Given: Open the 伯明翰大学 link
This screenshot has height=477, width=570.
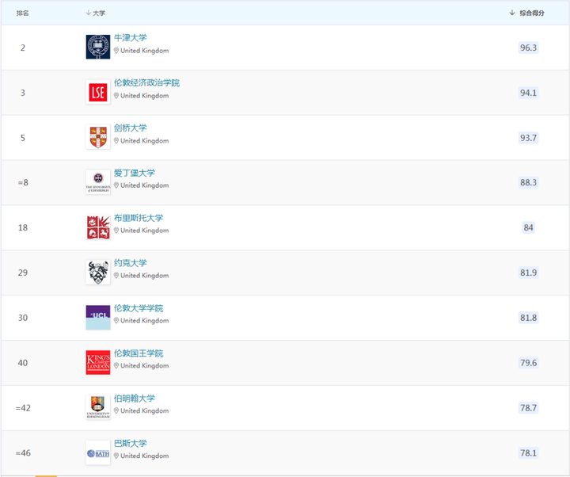Looking at the screenshot, I should click(135, 399).
